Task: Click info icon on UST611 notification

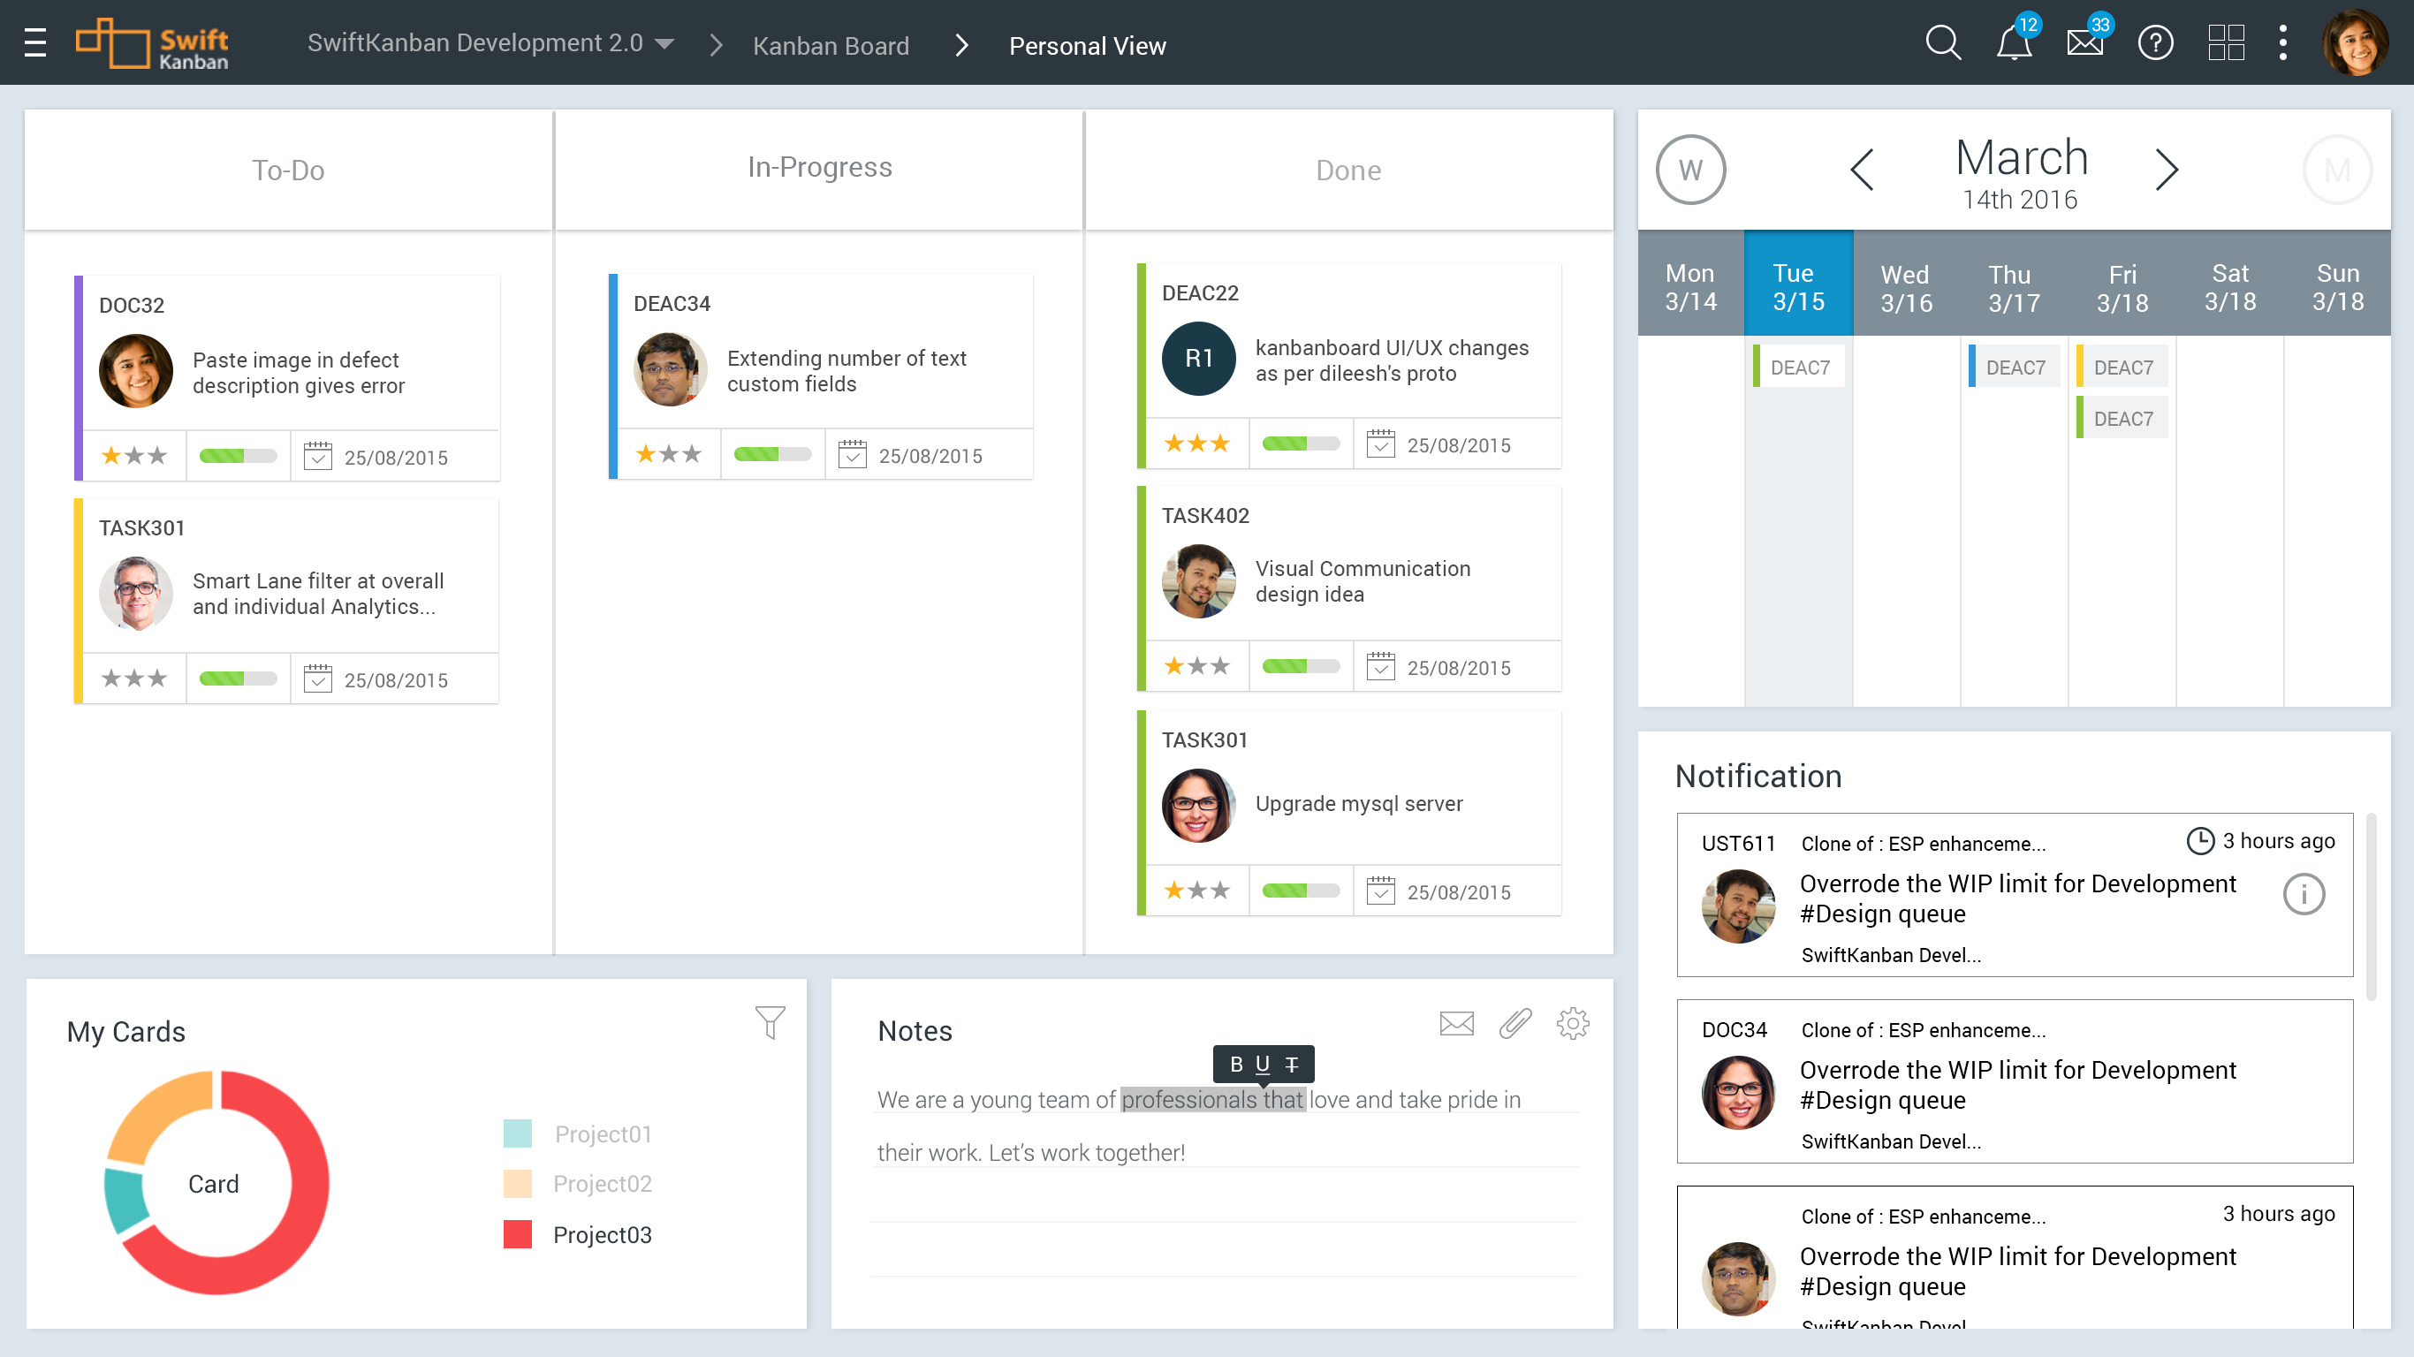Action: (2304, 894)
